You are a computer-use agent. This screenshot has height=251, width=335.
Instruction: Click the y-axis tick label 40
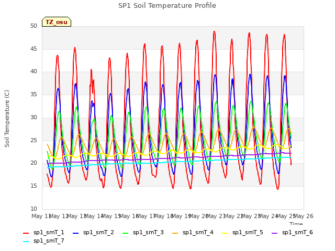(33, 72)
